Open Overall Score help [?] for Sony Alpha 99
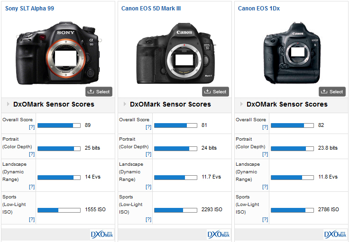 (32, 127)
